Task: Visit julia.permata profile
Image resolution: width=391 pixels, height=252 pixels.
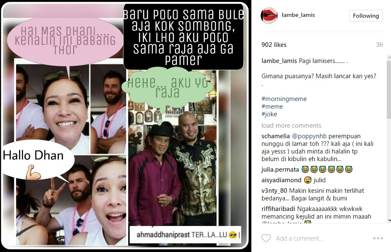Action: pyautogui.click(x=280, y=170)
